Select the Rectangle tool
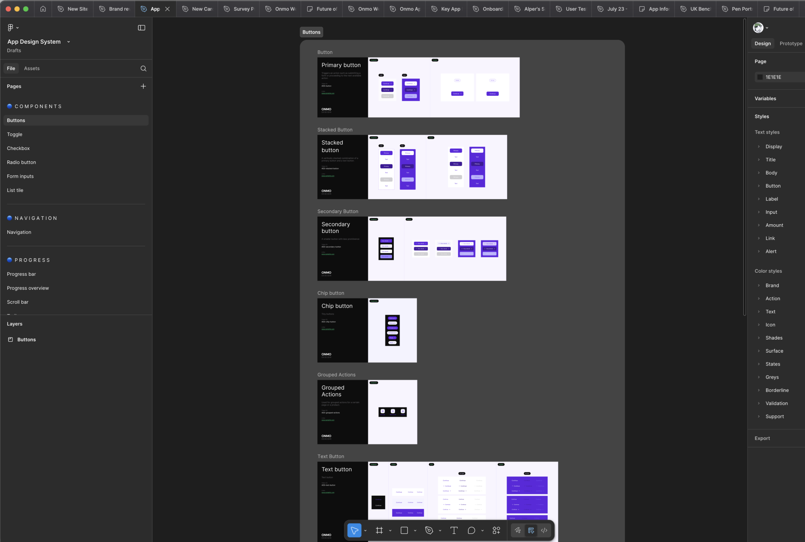 (404, 530)
